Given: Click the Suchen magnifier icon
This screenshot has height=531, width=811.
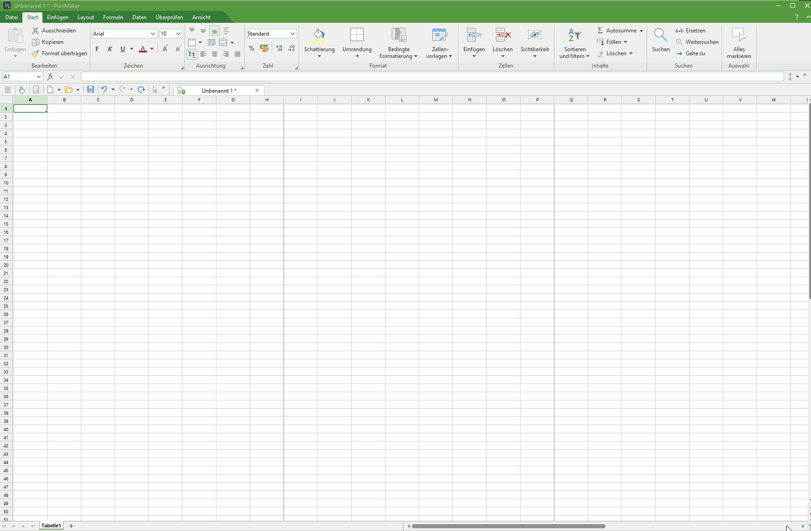Looking at the screenshot, I should pyautogui.click(x=660, y=35).
